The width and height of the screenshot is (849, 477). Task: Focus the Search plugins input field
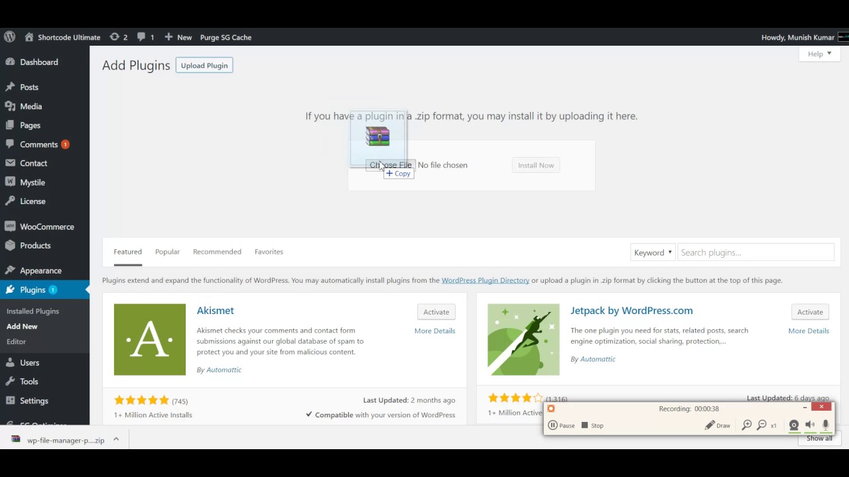(x=755, y=252)
